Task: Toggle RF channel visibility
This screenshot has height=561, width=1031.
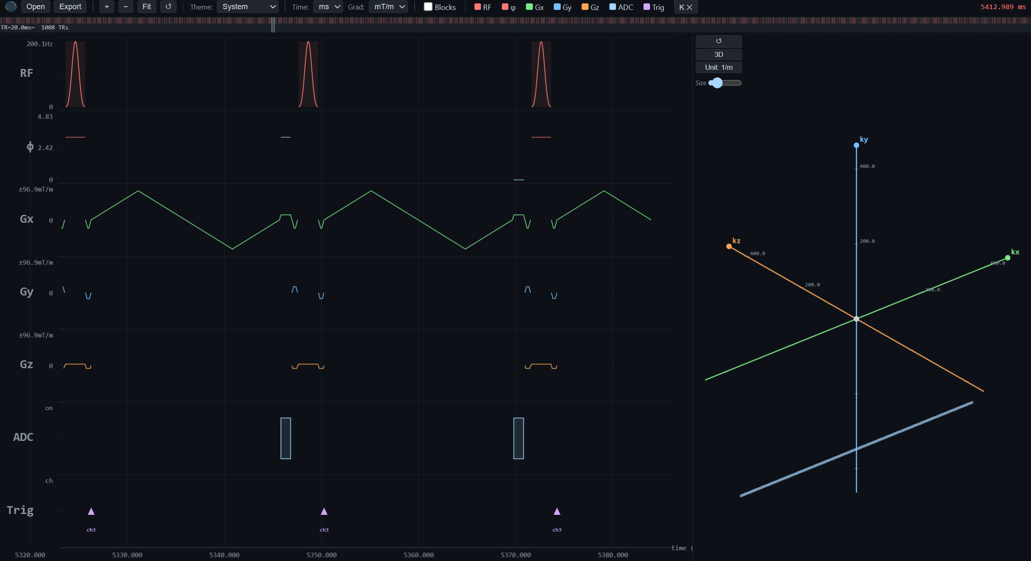Action: pos(483,7)
